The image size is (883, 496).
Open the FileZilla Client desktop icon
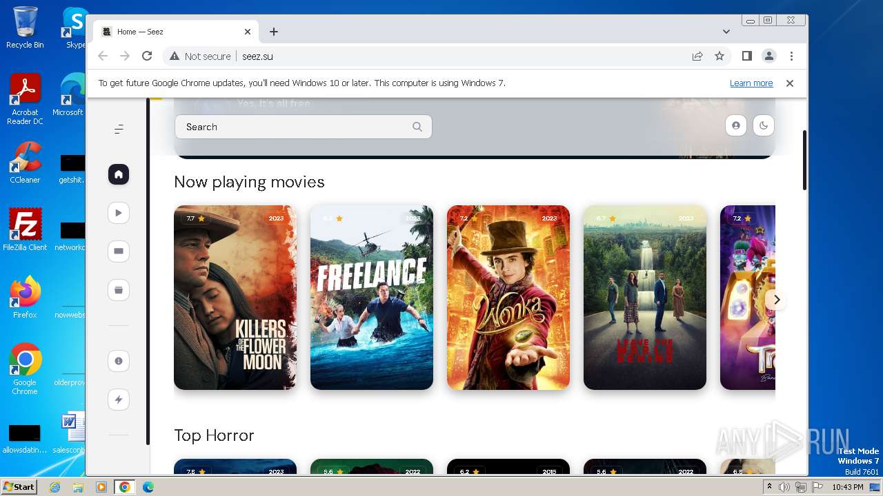click(x=25, y=230)
